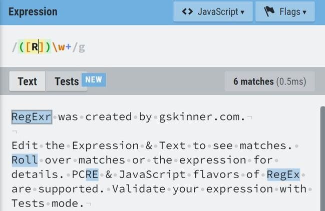Expand the Flags dropdown arrow
325x211 pixels.
(x=304, y=12)
